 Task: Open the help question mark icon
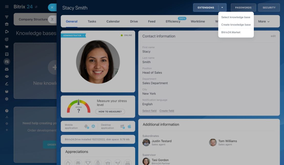tap(7, 111)
